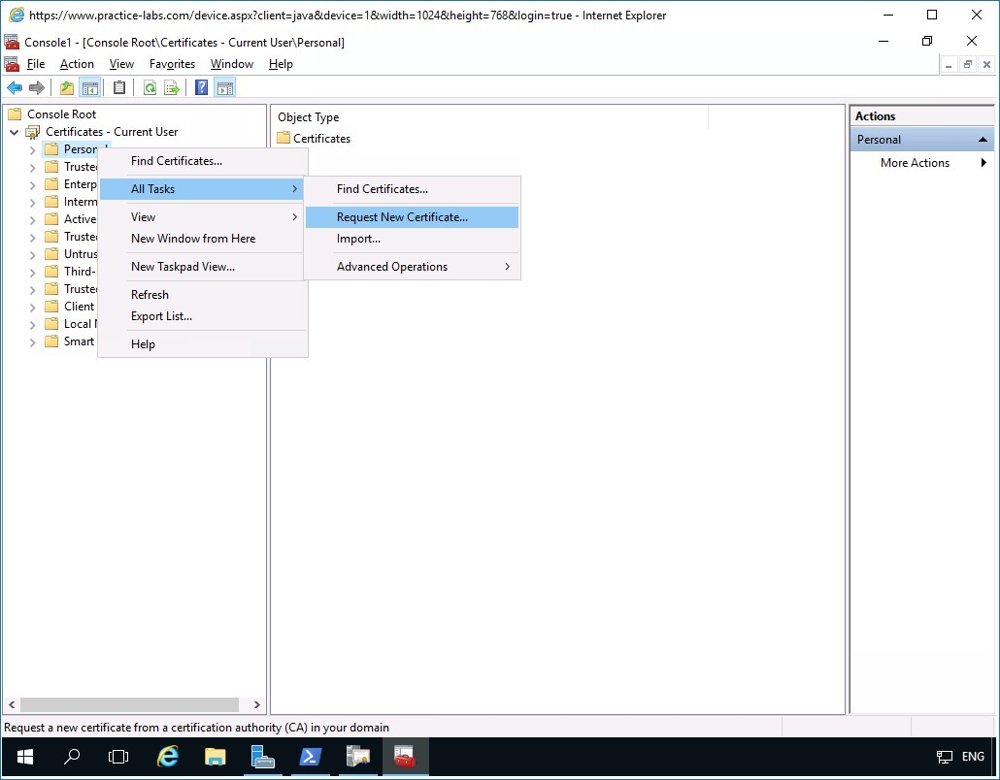Open the Window menu

coord(232,64)
